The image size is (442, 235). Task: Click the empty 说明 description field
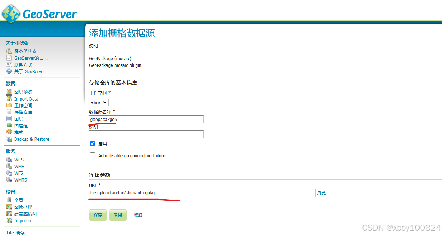(x=146, y=134)
